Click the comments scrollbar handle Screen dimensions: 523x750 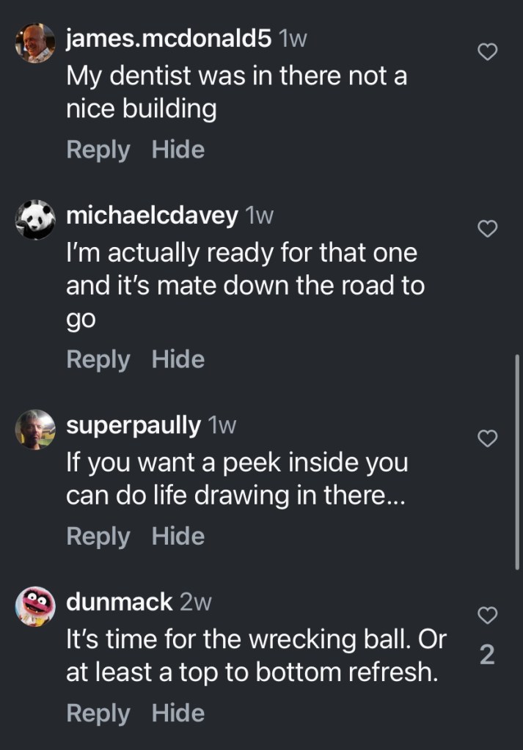click(x=518, y=462)
